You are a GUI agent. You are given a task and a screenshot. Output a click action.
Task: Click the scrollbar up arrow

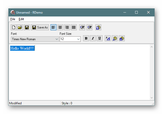152,47
